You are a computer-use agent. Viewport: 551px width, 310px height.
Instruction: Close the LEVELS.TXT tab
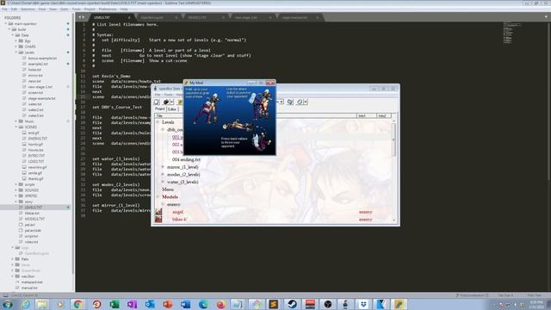click(129, 17)
